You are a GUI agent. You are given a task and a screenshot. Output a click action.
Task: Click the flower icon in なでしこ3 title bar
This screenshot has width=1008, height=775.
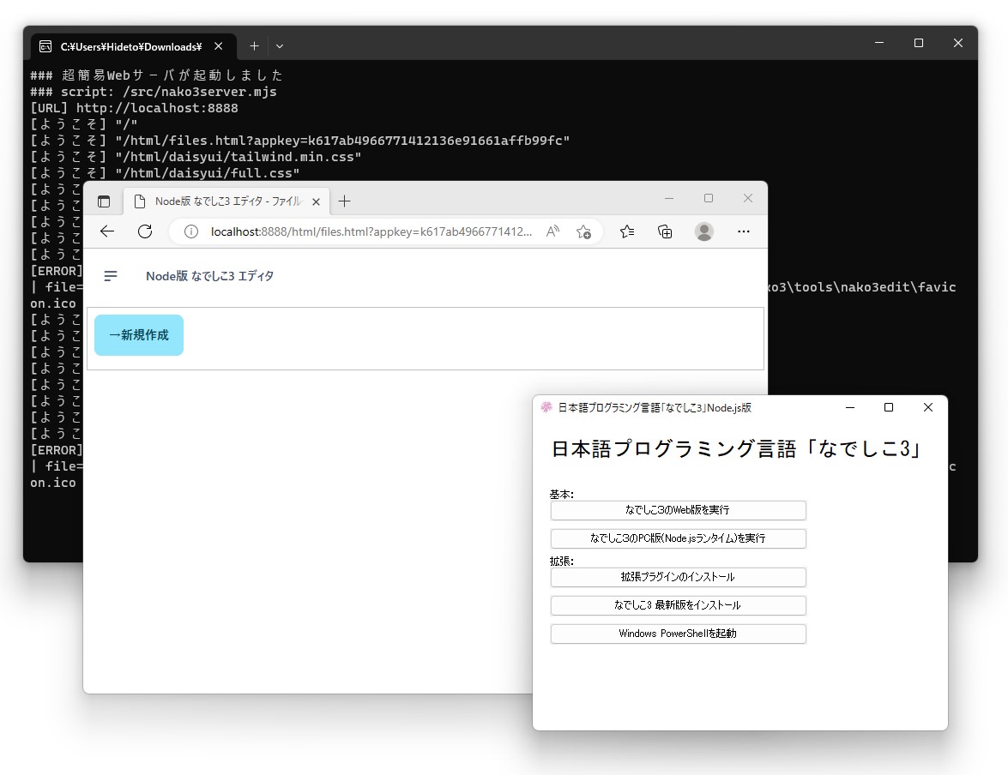(x=545, y=407)
